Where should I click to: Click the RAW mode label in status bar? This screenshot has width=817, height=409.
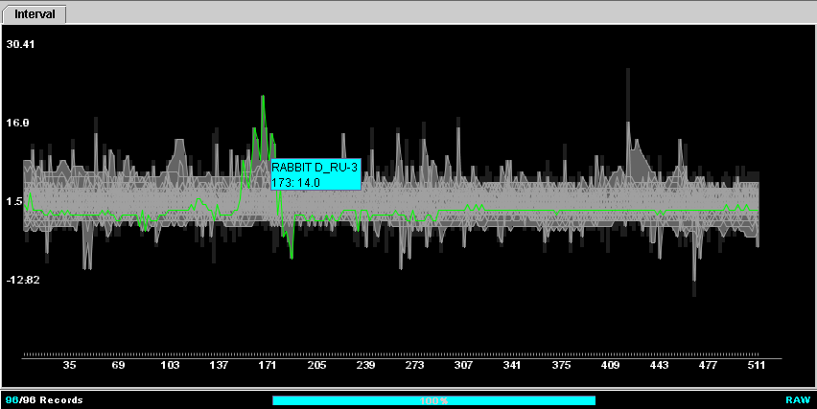tap(797, 400)
